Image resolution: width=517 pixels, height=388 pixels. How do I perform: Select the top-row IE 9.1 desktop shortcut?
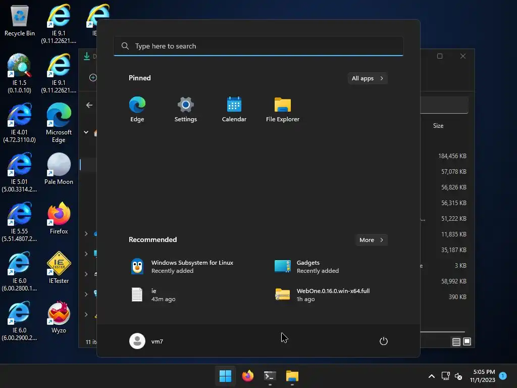(59, 24)
